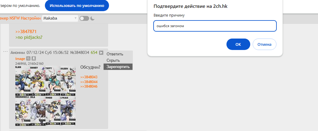Confirm the dialog with the OK button

point(238,44)
